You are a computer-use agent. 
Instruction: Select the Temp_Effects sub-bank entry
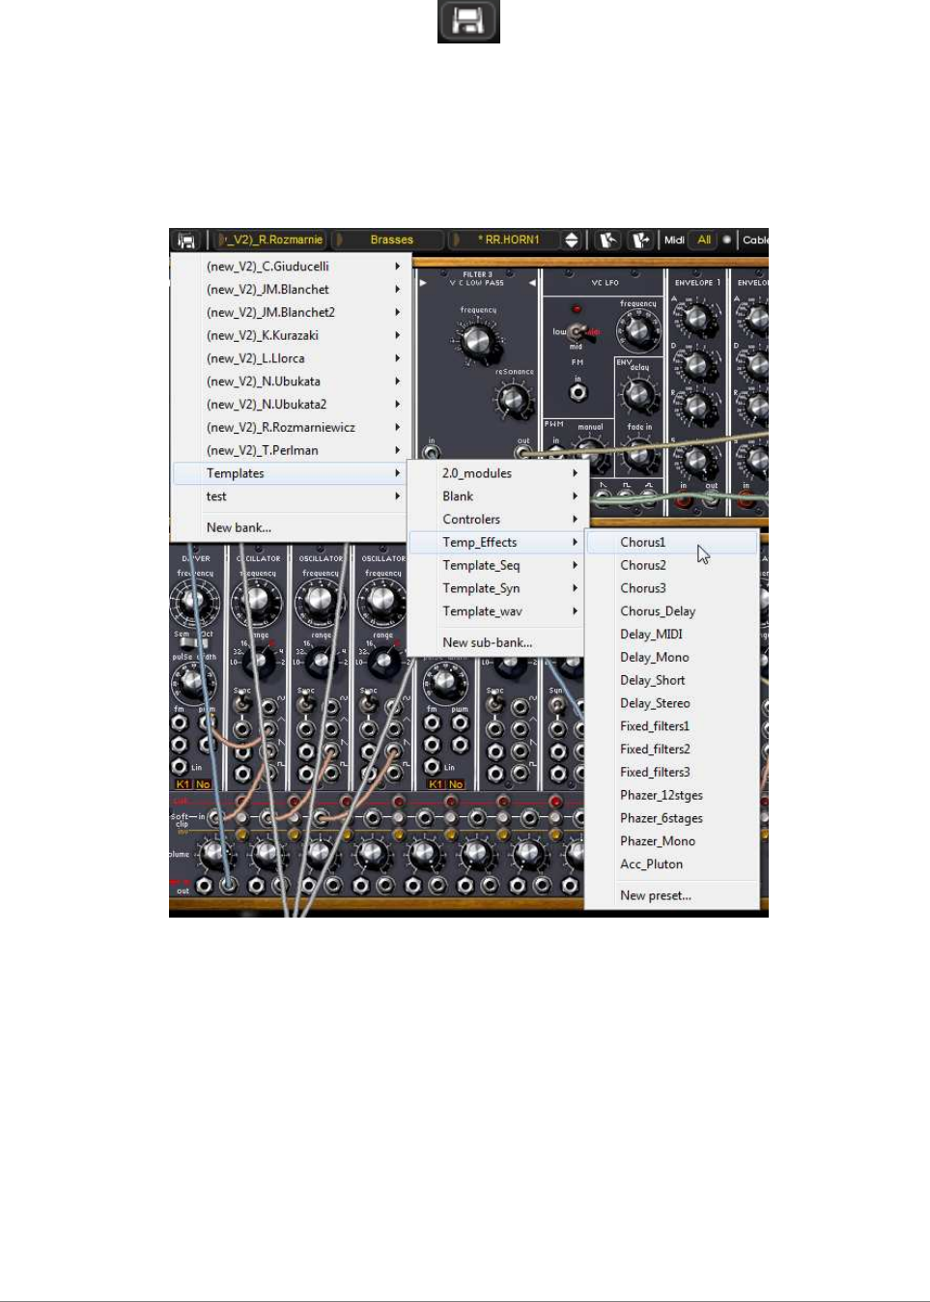(x=496, y=543)
